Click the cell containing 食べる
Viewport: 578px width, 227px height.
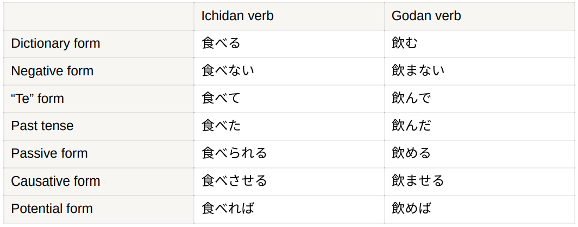coord(289,44)
